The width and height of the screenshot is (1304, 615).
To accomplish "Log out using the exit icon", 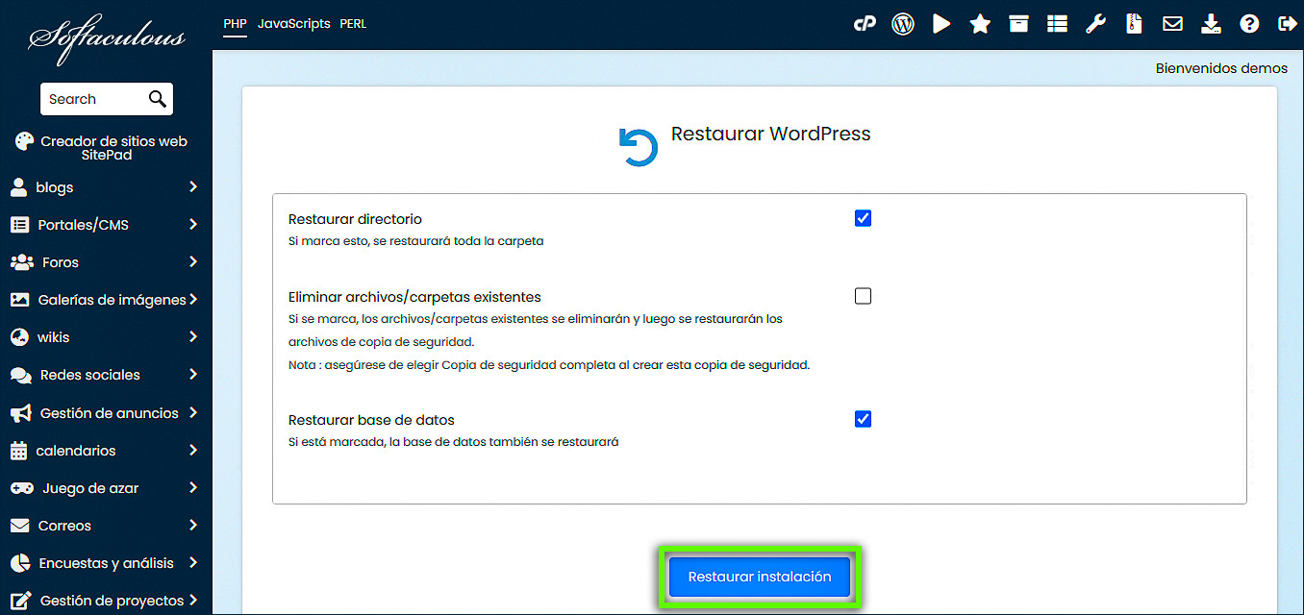I will coord(1288,23).
